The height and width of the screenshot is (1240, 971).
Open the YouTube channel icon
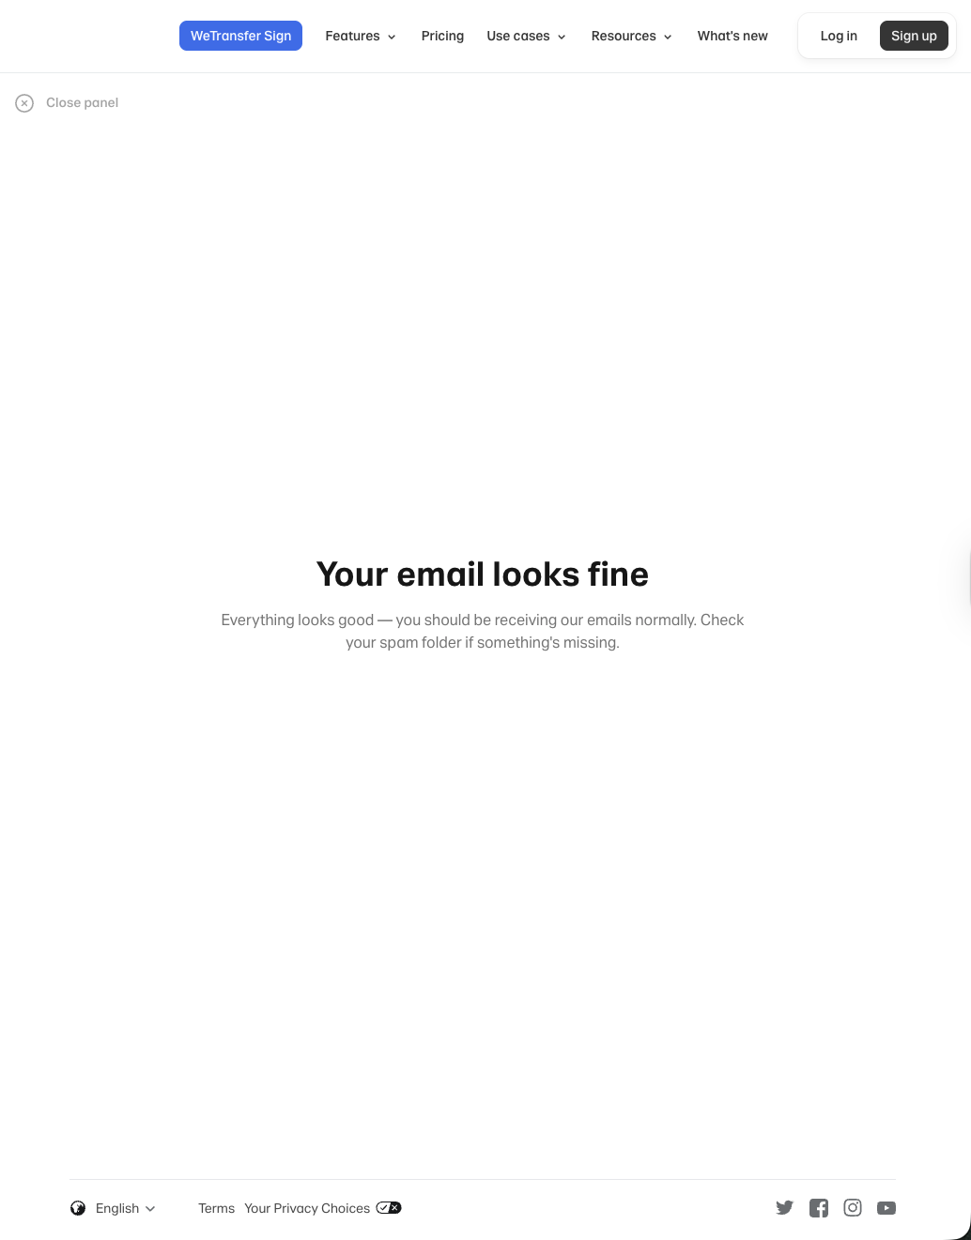pos(886,1208)
